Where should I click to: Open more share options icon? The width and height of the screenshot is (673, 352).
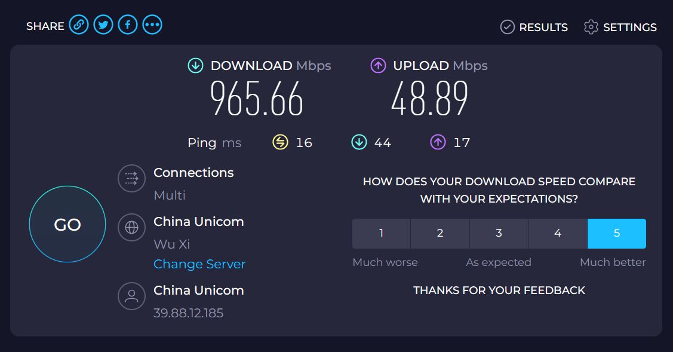[x=152, y=25]
